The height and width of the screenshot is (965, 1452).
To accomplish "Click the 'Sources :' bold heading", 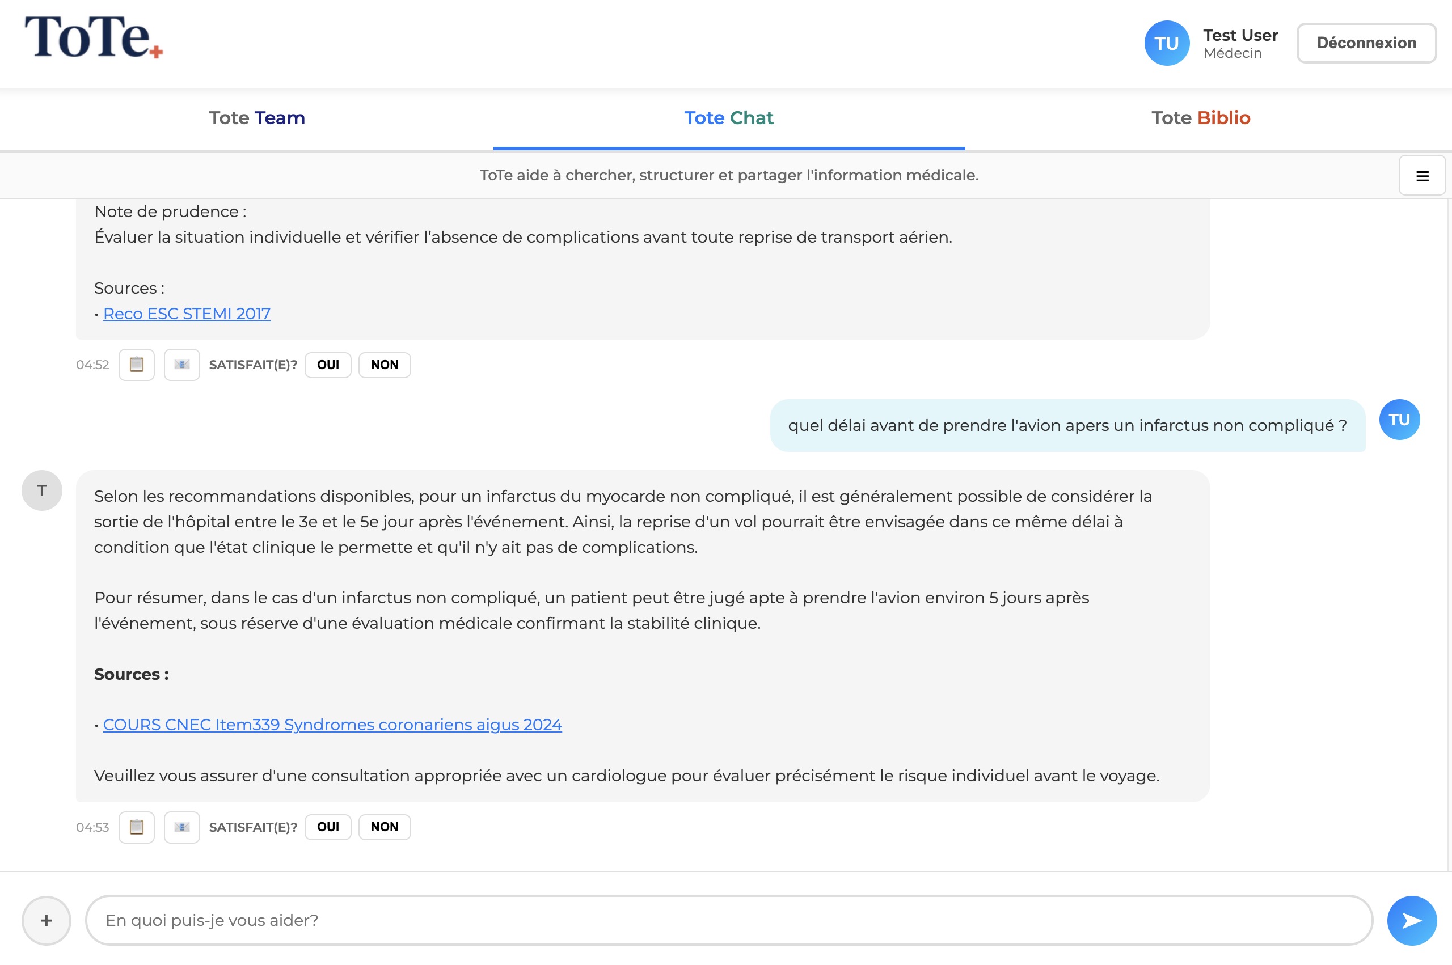I will (131, 675).
